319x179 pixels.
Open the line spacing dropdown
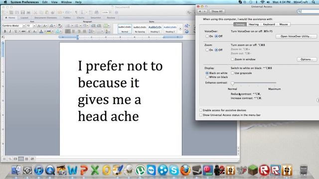[x=92, y=31]
